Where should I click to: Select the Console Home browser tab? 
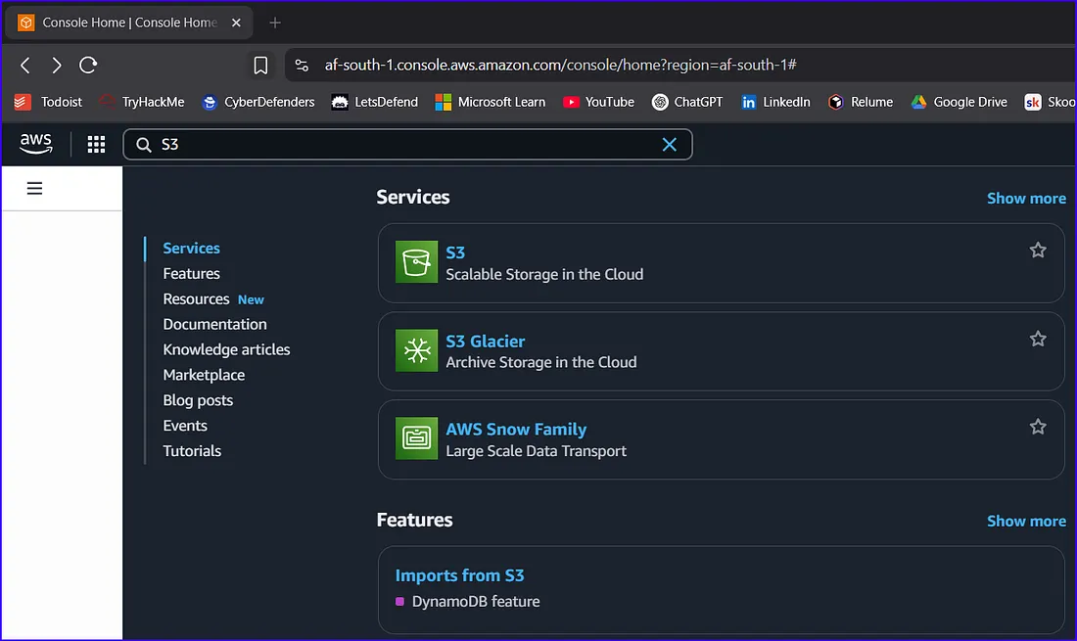tap(129, 23)
